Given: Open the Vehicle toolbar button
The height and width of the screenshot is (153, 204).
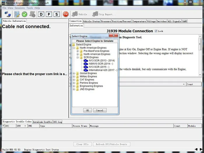Looking at the screenshot, I should point(81,14).
